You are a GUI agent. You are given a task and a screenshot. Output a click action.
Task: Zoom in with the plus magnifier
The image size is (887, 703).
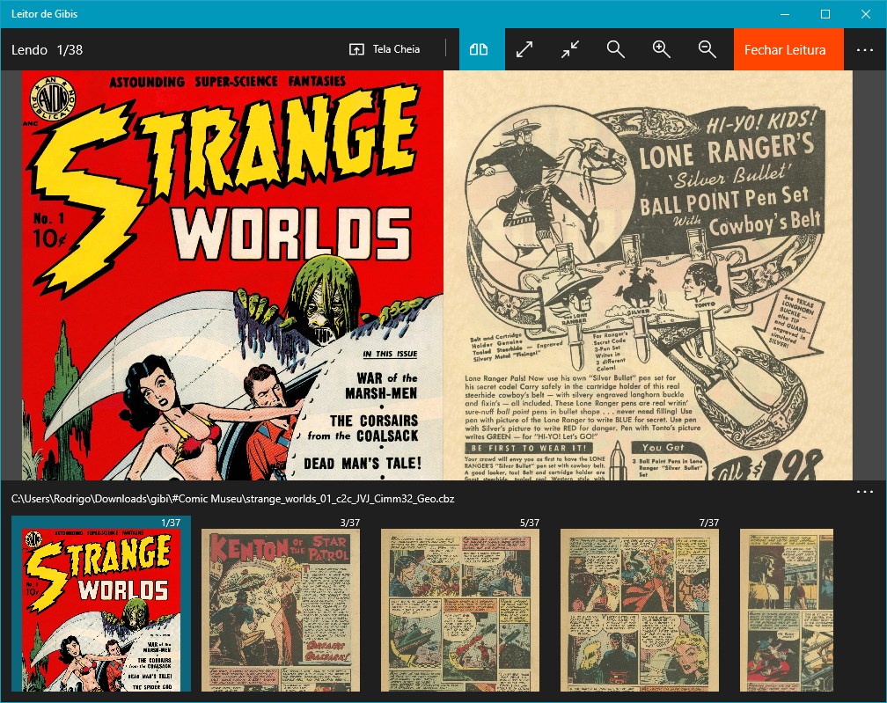click(662, 49)
